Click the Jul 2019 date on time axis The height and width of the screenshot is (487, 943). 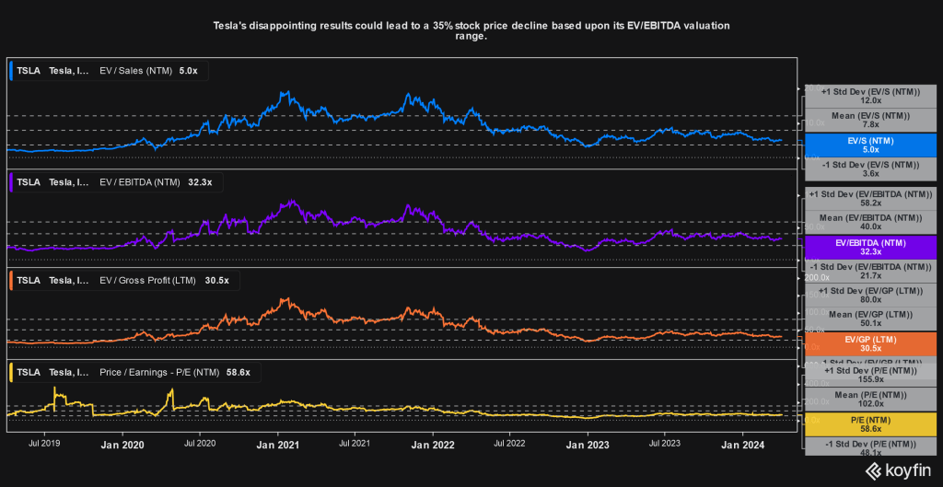45,444
